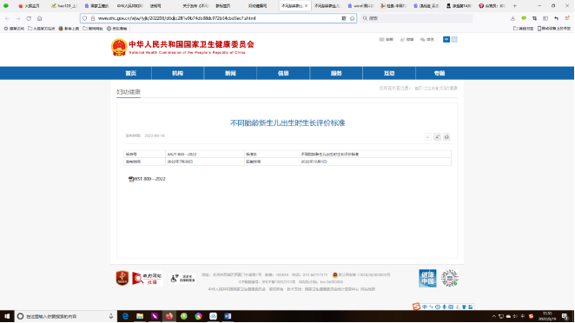Show hidden tray icons with the chevron
575x323 pixels.
point(494,316)
